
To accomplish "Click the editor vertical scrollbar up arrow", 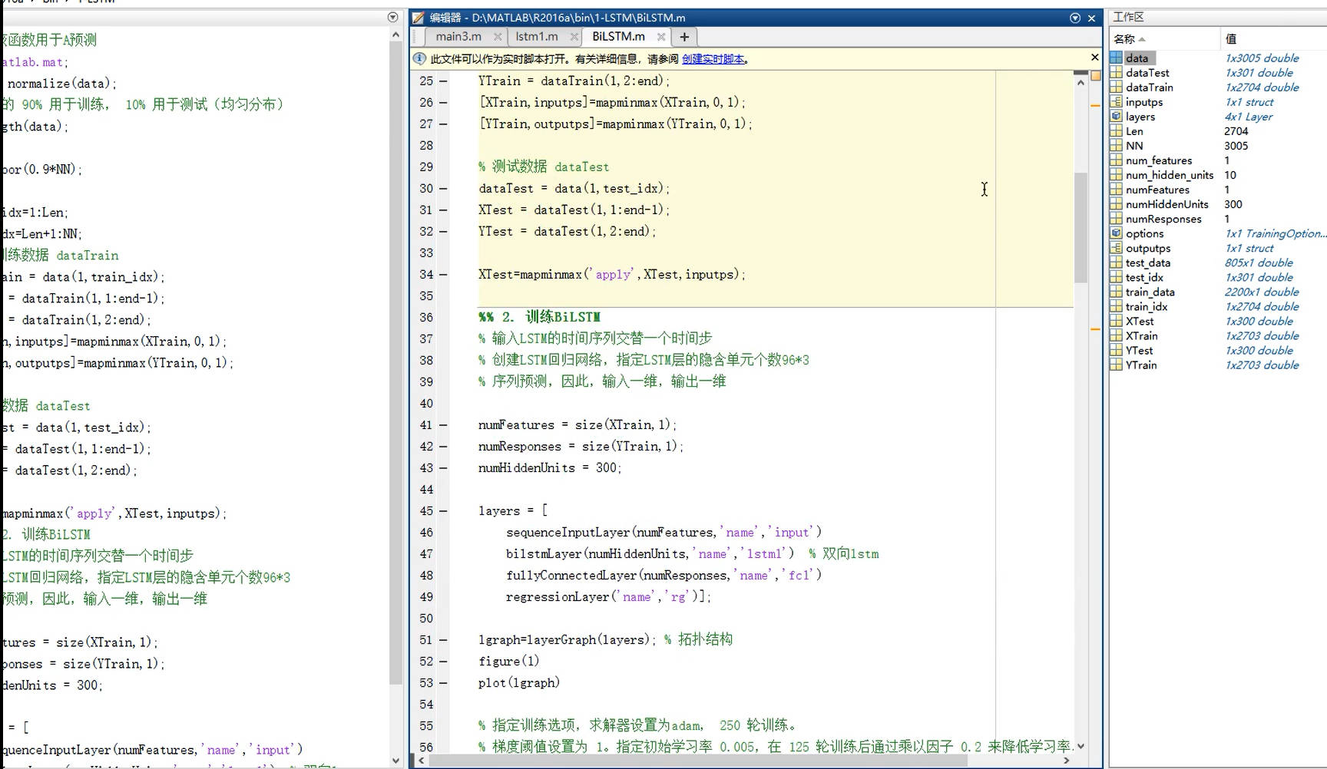I will pyautogui.click(x=1080, y=82).
